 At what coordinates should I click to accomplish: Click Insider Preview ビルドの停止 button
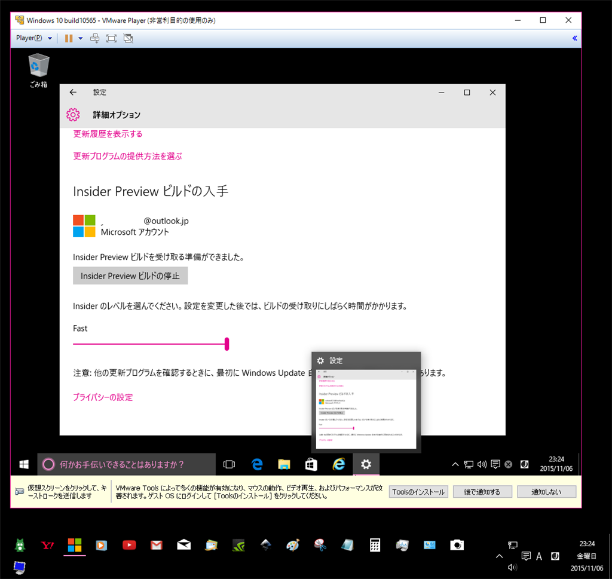(x=130, y=276)
